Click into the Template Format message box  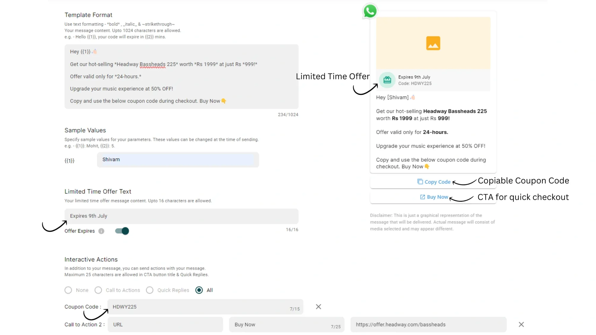coord(181,77)
